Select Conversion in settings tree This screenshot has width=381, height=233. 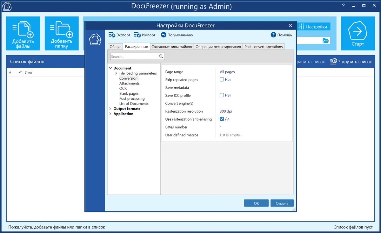(x=128, y=78)
